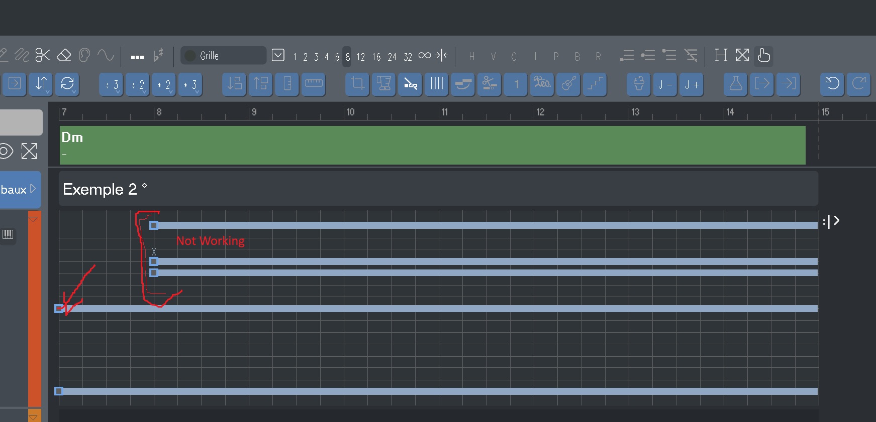This screenshot has height=422, width=876.
Task: Select the B symbol type letter
Action: coord(577,57)
